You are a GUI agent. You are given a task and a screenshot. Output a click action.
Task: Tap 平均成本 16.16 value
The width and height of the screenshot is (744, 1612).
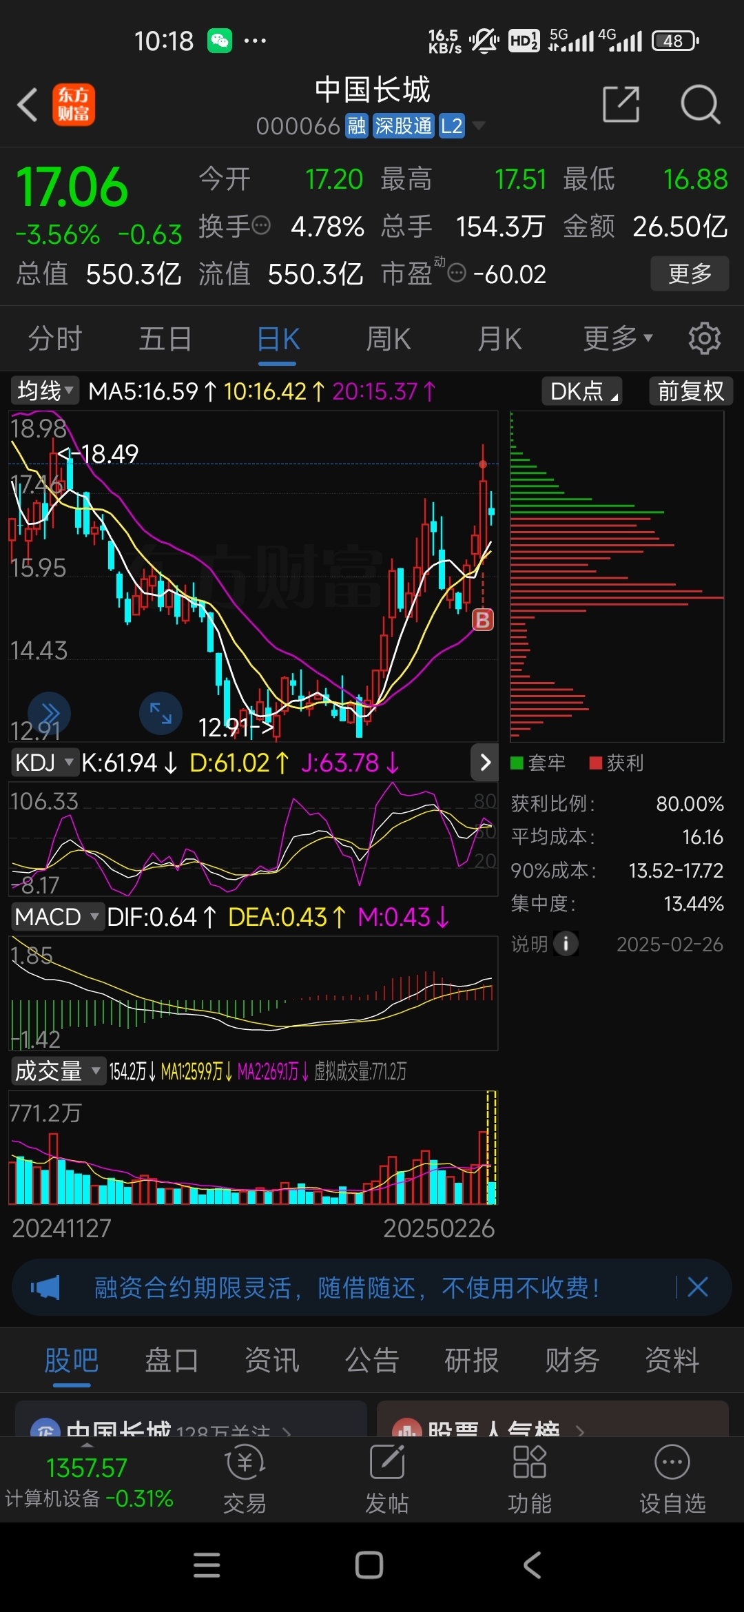pyautogui.click(x=703, y=837)
